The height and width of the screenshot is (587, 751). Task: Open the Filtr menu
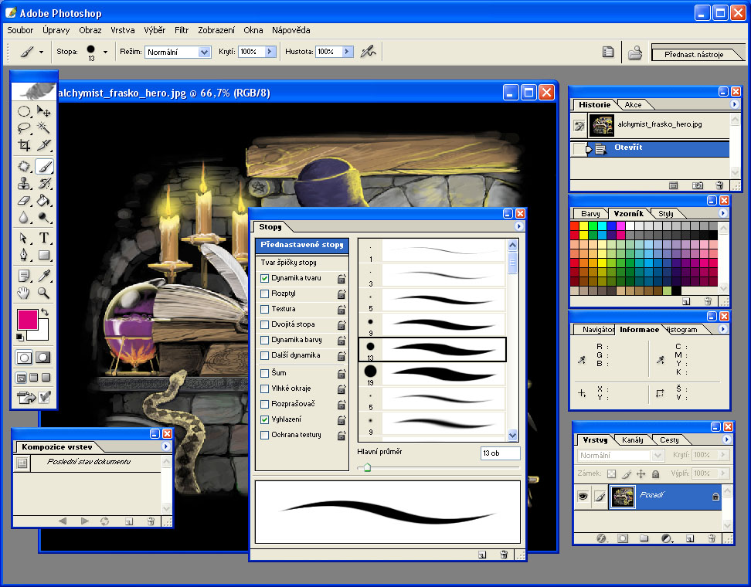pyautogui.click(x=182, y=30)
